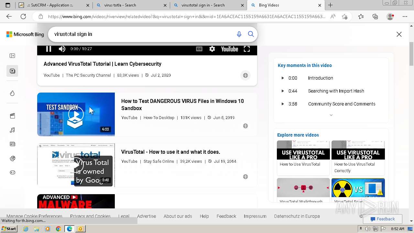Open the Windows Start menu

[x=9, y=229]
